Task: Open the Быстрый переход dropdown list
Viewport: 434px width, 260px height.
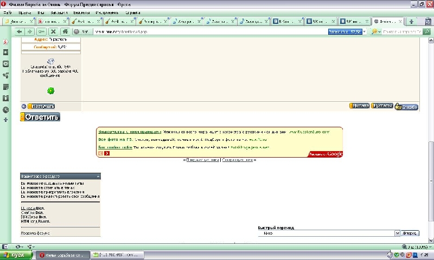Action: pos(397,233)
